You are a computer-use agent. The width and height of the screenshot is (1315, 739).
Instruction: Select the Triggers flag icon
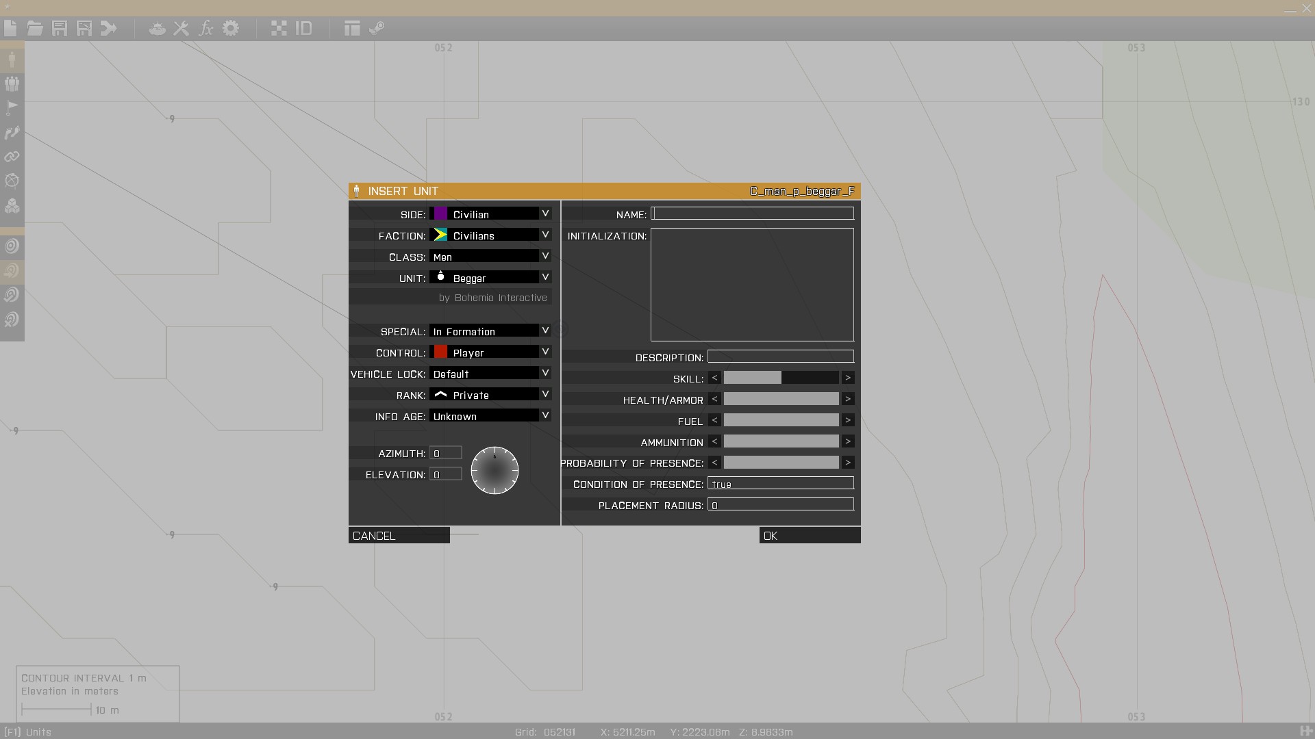coord(12,107)
